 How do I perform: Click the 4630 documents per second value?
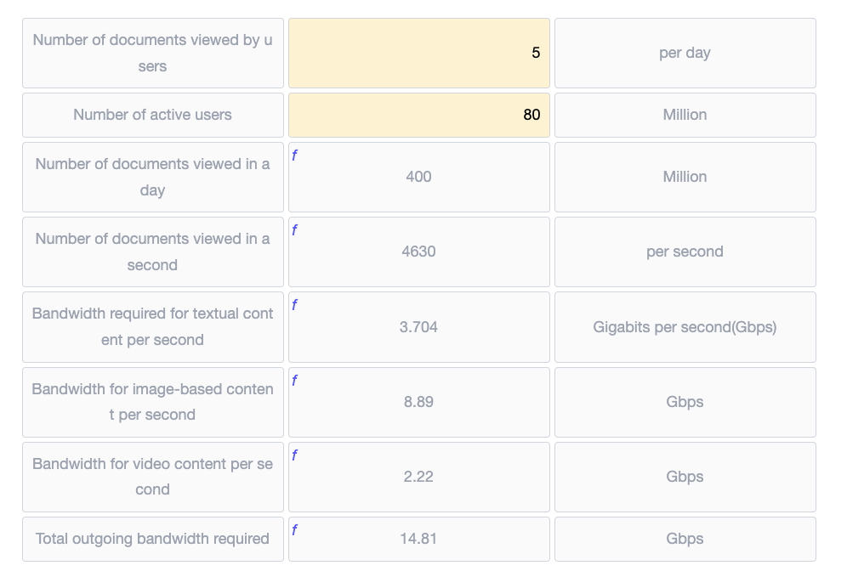click(x=418, y=252)
